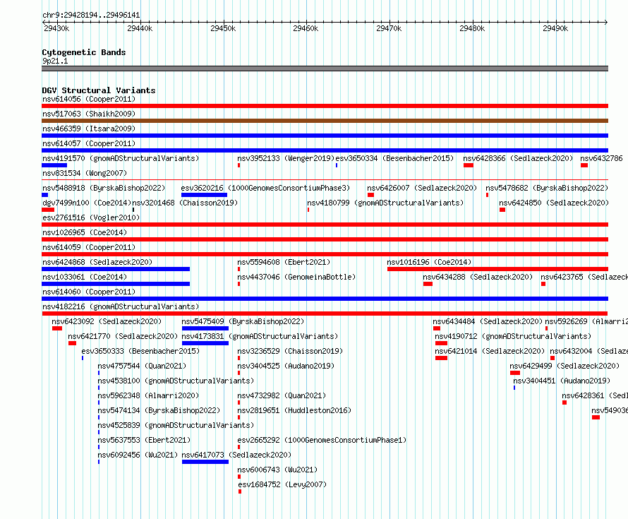The width and height of the screenshot is (628, 519).
Task: Select nsv5594608 (Ebert2021) label
Action: pyautogui.click(x=284, y=262)
